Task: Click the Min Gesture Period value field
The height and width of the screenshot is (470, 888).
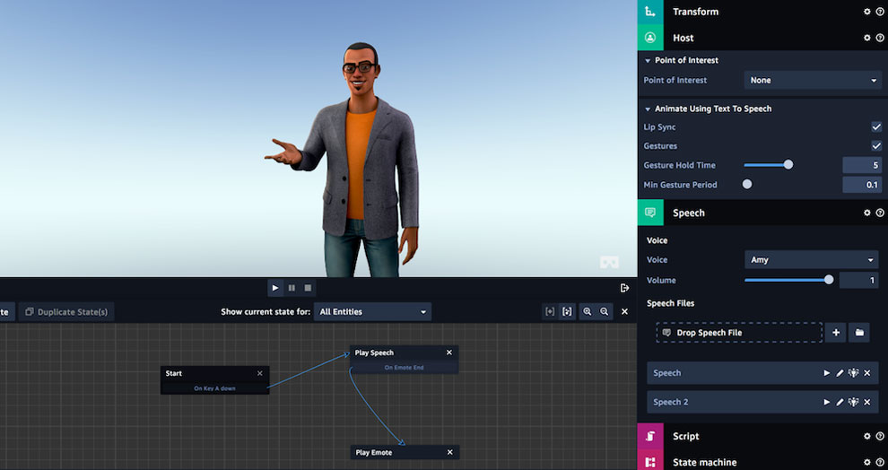Action: pos(861,185)
